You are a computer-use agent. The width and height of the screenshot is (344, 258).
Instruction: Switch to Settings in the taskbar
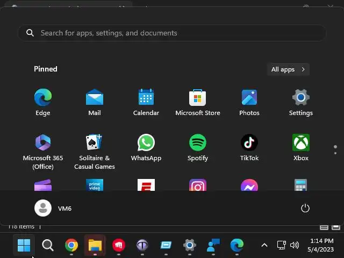pyautogui.click(x=190, y=245)
